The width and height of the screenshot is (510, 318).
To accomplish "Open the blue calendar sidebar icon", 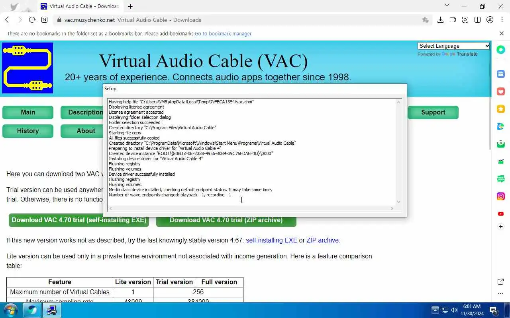I will coord(501,74).
